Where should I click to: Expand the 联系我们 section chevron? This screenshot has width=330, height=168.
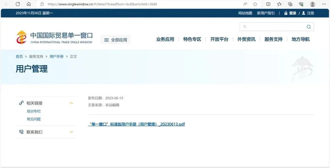pos(71,132)
